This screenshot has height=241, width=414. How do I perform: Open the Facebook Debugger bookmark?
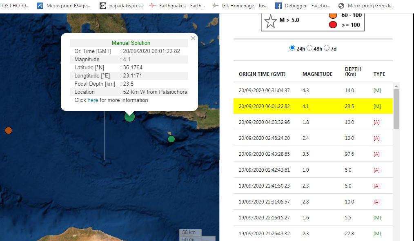coord(303,6)
